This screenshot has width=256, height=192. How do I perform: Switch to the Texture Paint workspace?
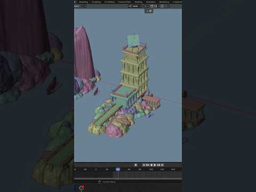tap(124, 2)
